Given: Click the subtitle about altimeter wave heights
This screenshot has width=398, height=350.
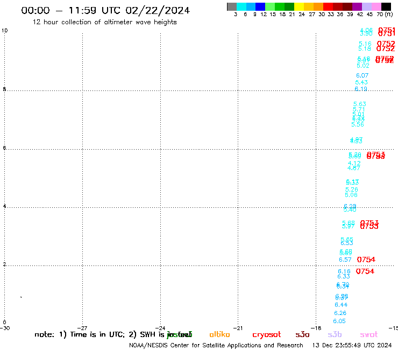Looking at the screenshot, I should (x=104, y=22).
